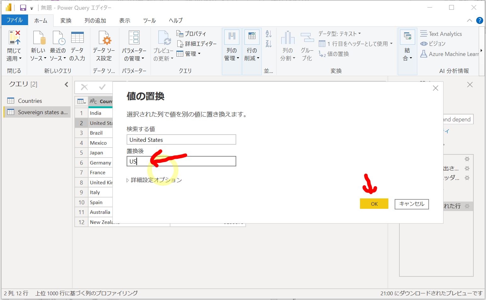Click the Enter Data table icon
Viewport: 486px width, 300px height.
coord(77,37)
